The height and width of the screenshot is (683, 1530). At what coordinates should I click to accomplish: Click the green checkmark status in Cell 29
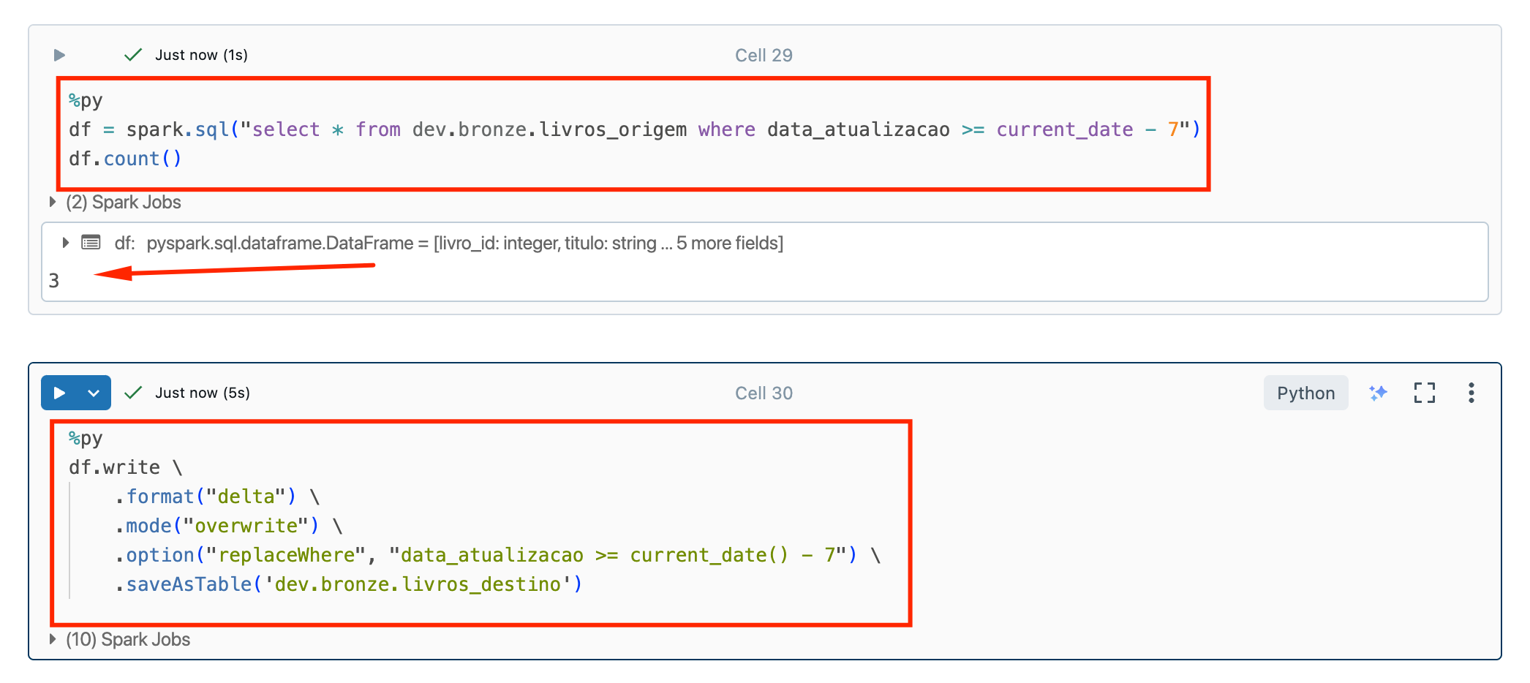pyautogui.click(x=133, y=55)
